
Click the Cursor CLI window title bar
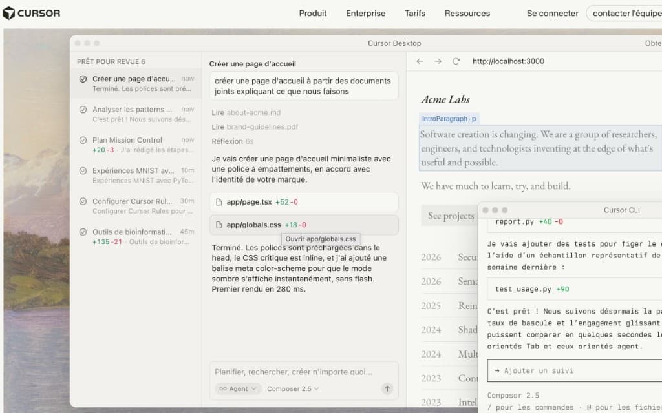pos(570,210)
